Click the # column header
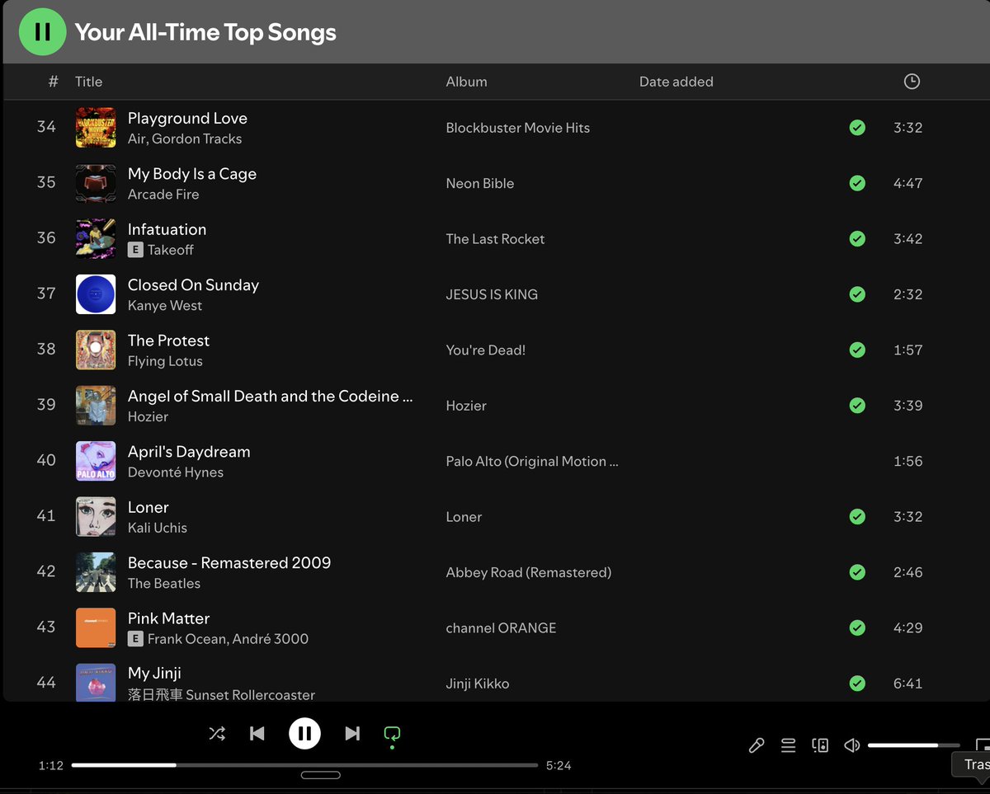Viewport: 990px width, 794px height. click(x=54, y=82)
